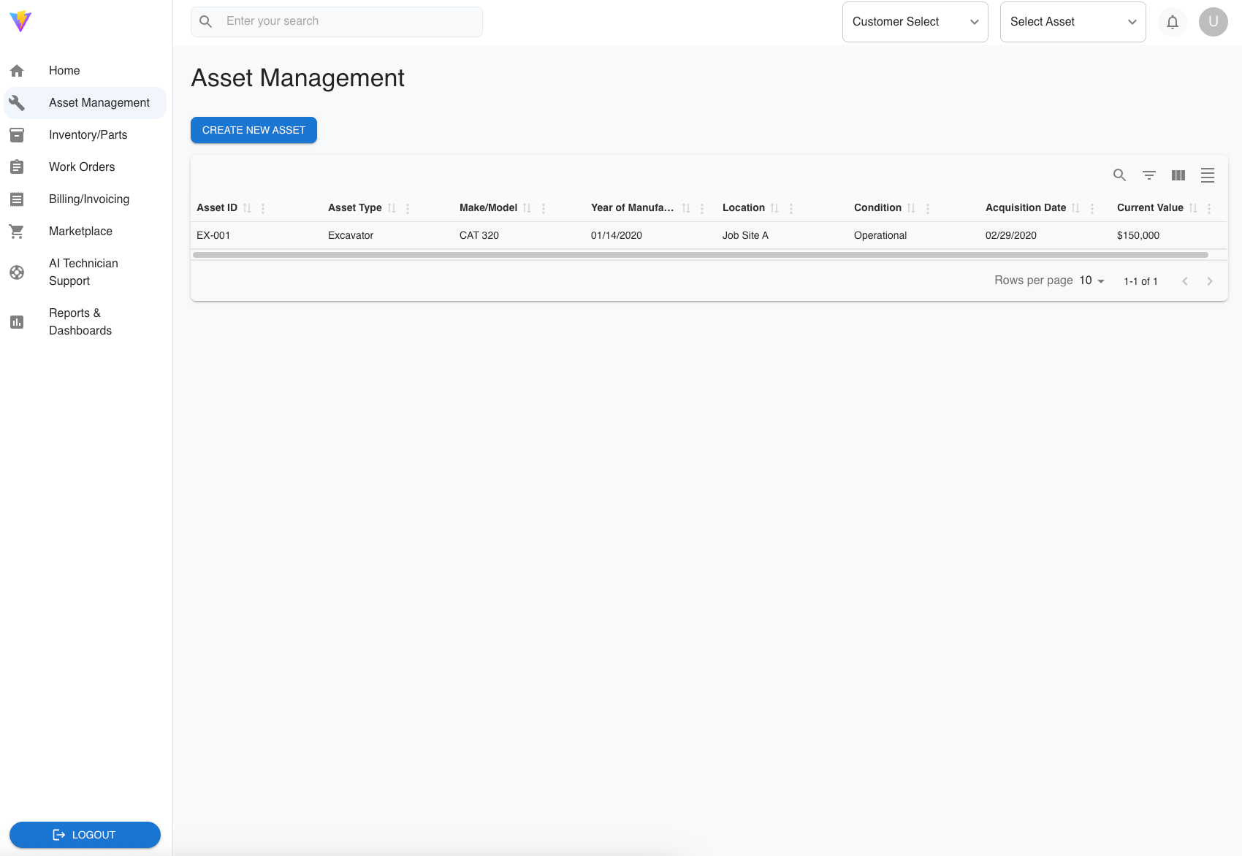Viewport: 1242px width, 856px height.
Task: Sort by Year of Manufacture arrows
Action: coord(686,208)
